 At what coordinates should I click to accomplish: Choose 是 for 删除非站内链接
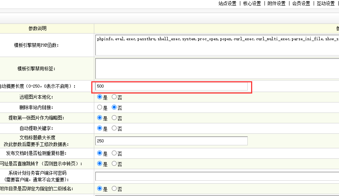(x=99, y=107)
